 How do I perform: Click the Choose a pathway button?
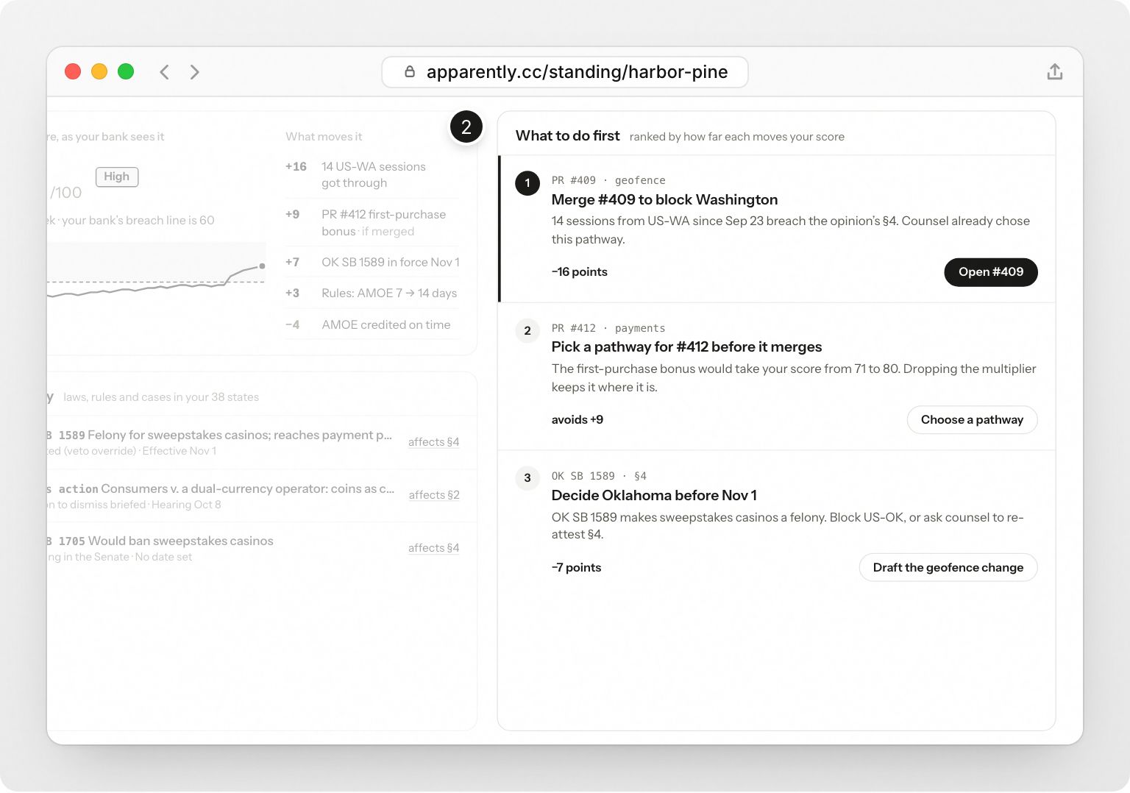[x=972, y=420]
